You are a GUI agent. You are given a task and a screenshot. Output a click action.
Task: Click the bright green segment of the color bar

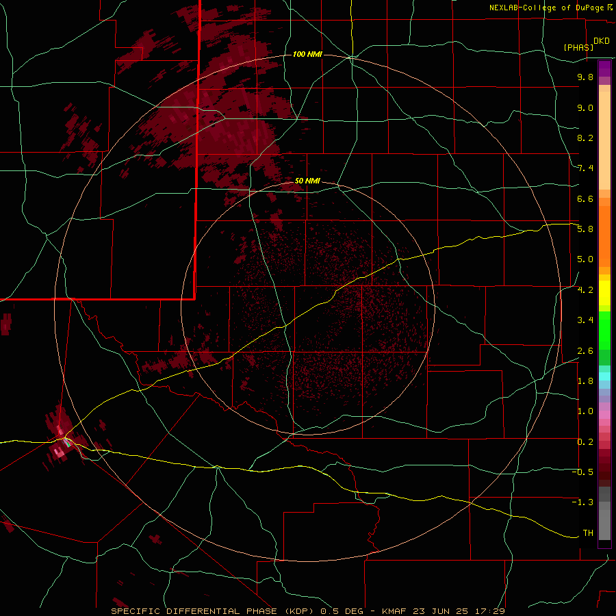(x=604, y=331)
